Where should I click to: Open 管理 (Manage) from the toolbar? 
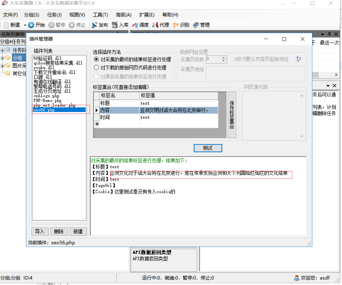point(196,25)
